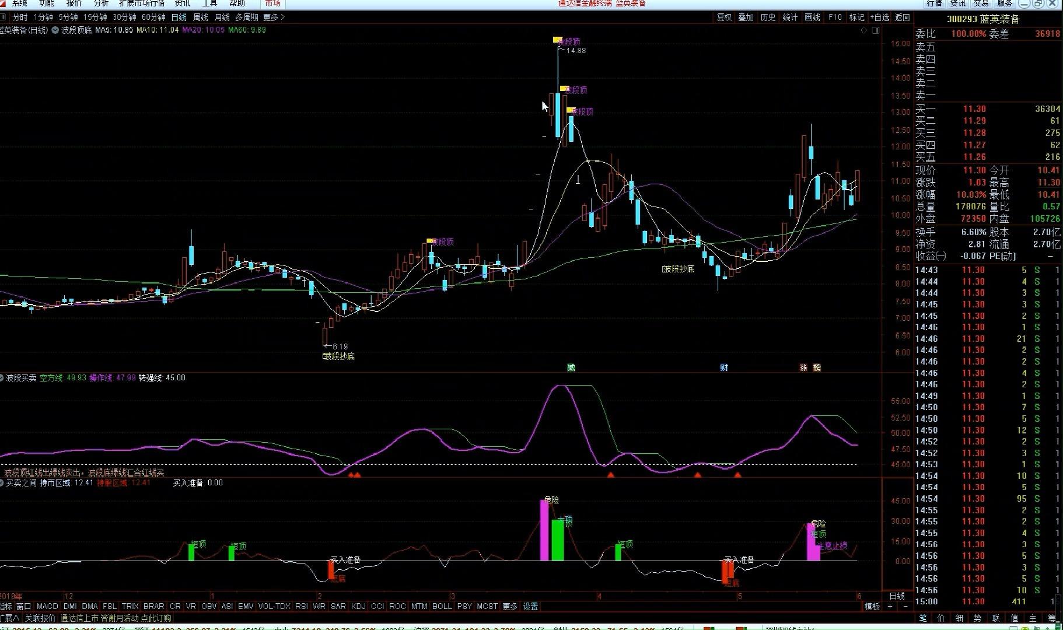Click the 交易 button at top right
1063x630 pixels.
tap(981, 3)
